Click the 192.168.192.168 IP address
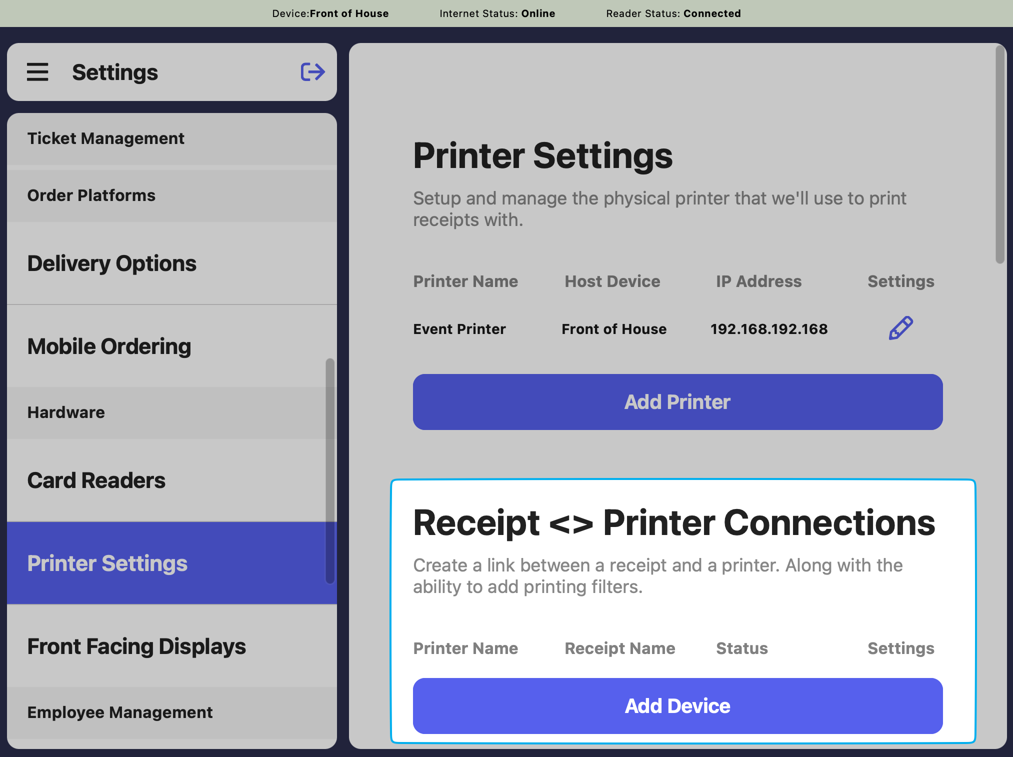Screen dimensions: 1013x757 [x=769, y=329]
